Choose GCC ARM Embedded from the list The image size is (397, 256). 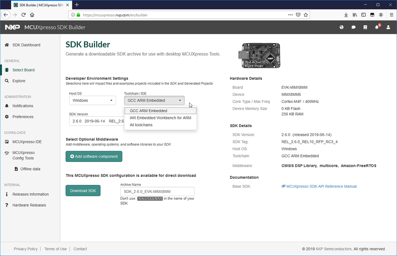[x=161, y=111]
